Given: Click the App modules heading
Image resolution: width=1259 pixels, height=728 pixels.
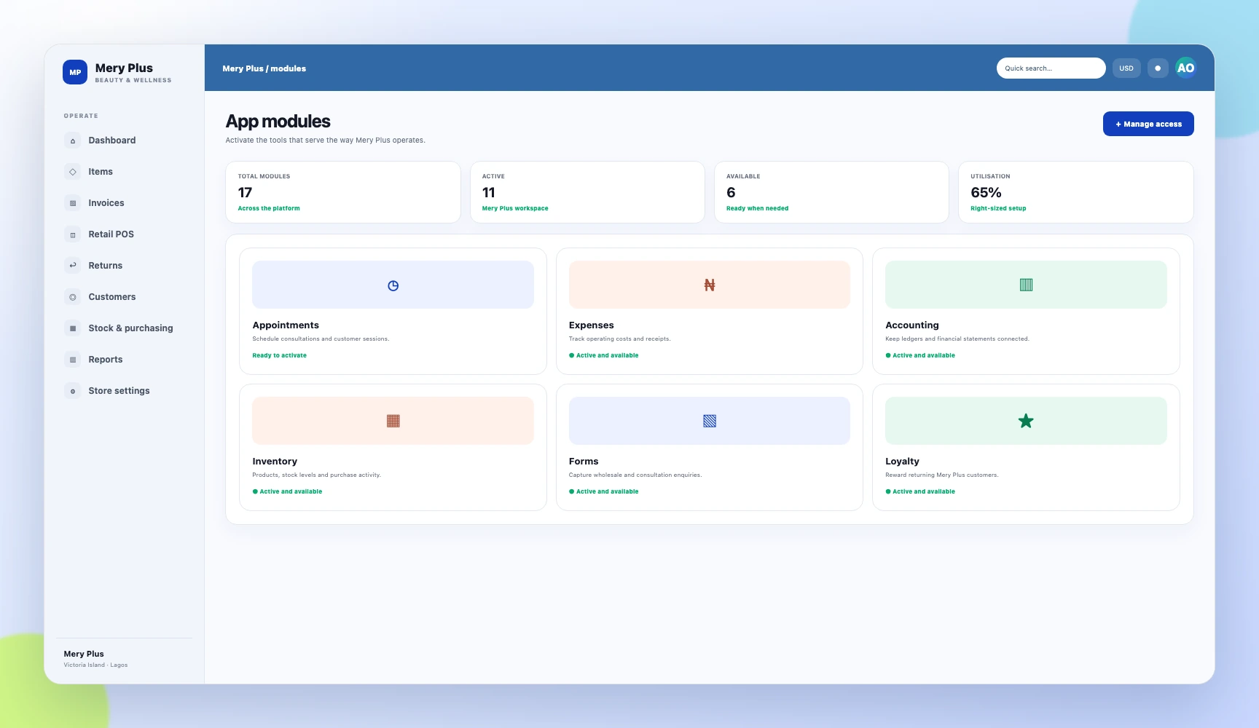Looking at the screenshot, I should click(x=278, y=121).
